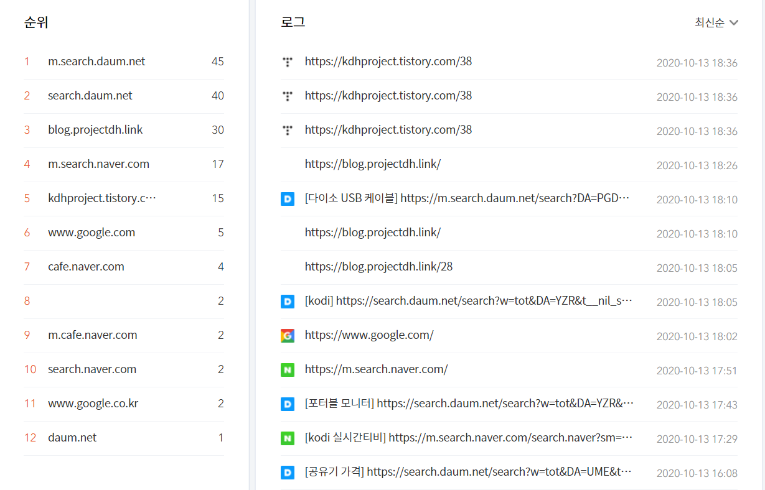Click the Naver icon beside https://m.search.naver.com/

pos(287,370)
